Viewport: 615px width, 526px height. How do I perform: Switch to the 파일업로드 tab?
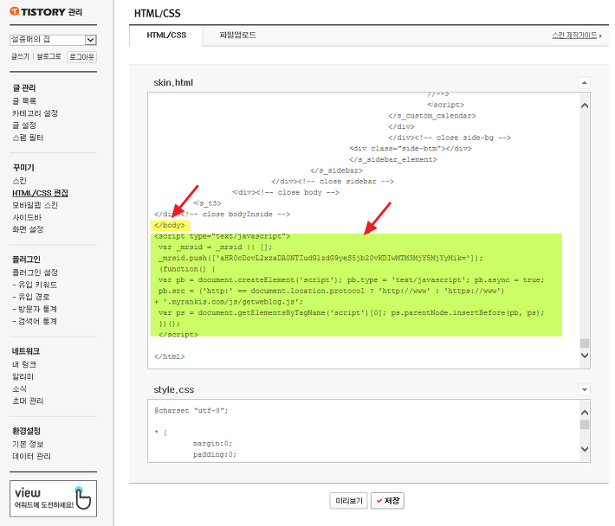[x=237, y=35]
